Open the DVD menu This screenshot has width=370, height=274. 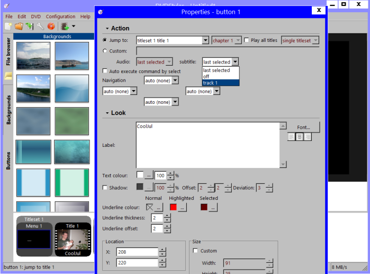coord(36,16)
